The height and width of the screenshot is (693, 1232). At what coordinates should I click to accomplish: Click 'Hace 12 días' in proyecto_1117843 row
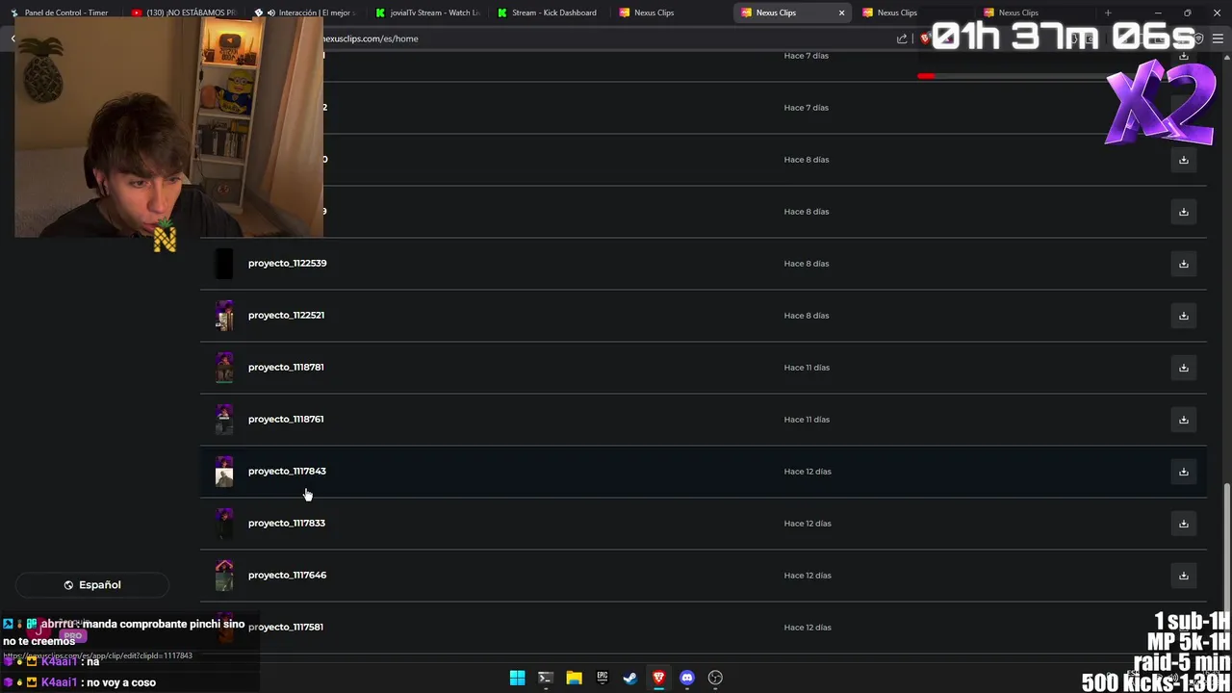point(808,472)
